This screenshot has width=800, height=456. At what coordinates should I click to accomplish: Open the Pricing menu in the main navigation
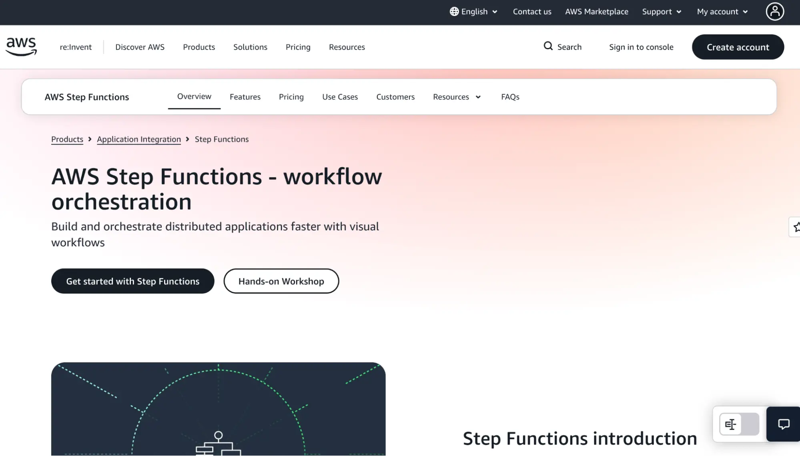298,47
